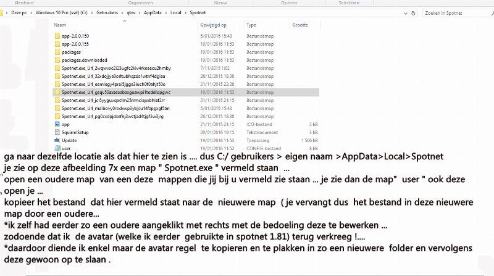The height and width of the screenshot is (276, 494).
Task: Select folder icon of Spotnet.exe_Url_32xdojjya0orltubhqzds1wtnf4dgiaa
Action: (57, 76)
